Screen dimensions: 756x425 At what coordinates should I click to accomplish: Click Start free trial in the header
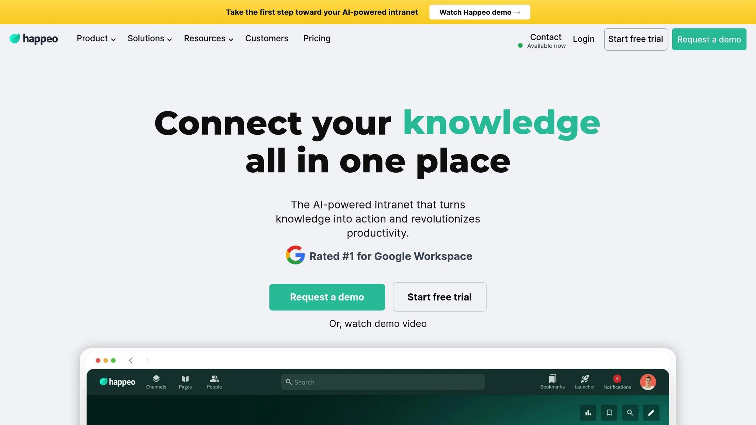[636, 39]
